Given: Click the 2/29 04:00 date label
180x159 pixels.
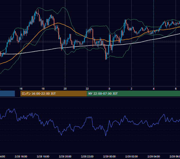Looking at the screenshot, I should (x=154, y=156).
